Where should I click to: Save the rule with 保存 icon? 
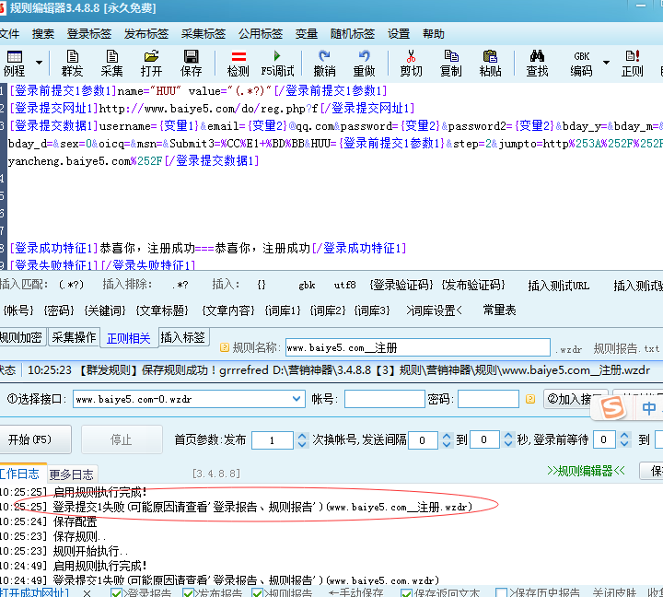point(191,63)
